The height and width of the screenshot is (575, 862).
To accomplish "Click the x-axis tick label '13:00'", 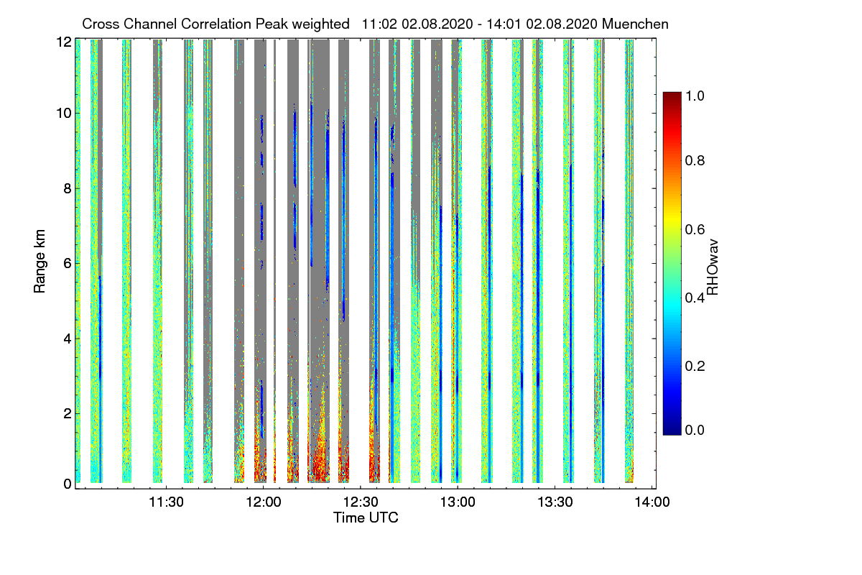I will 458,502.
